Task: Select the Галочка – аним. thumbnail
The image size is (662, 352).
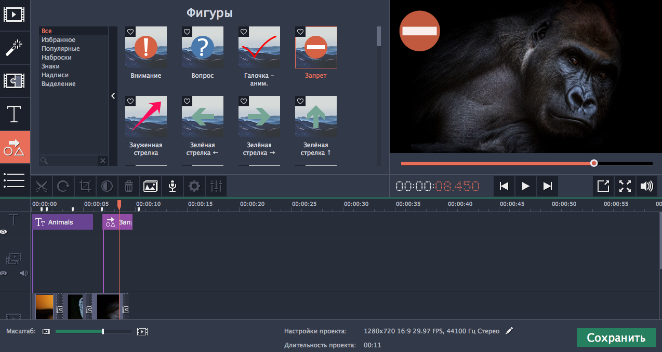Action: (x=259, y=47)
